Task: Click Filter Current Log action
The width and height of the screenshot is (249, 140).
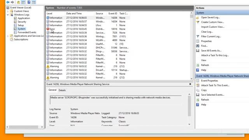Action: pyautogui.click(x=211, y=37)
